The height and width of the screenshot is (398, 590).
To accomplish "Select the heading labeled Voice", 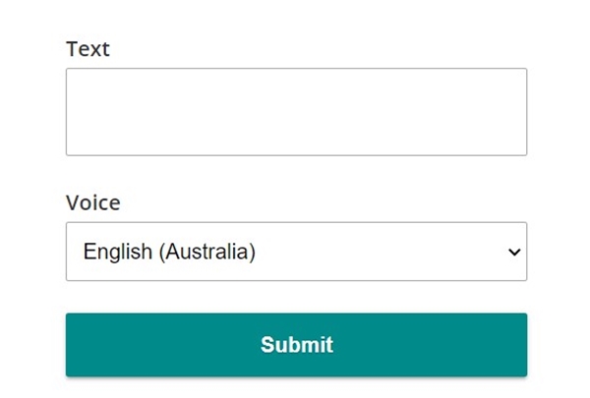I will pyautogui.click(x=93, y=202).
